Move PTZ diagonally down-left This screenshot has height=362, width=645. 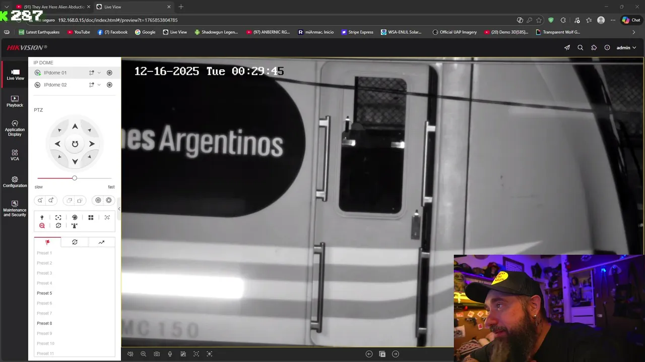pos(60,157)
